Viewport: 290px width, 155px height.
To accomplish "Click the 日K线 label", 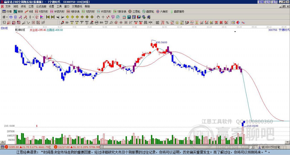I will tap(4, 28).
